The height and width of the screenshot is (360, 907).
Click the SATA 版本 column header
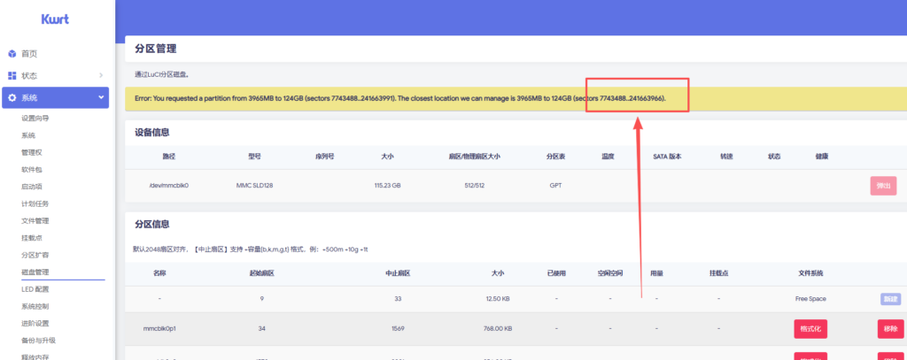(x=667, y=157)
